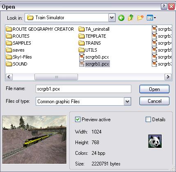This screenshot has height=172, width=176.
Task: Click the Open button
Action: [154, 89]
